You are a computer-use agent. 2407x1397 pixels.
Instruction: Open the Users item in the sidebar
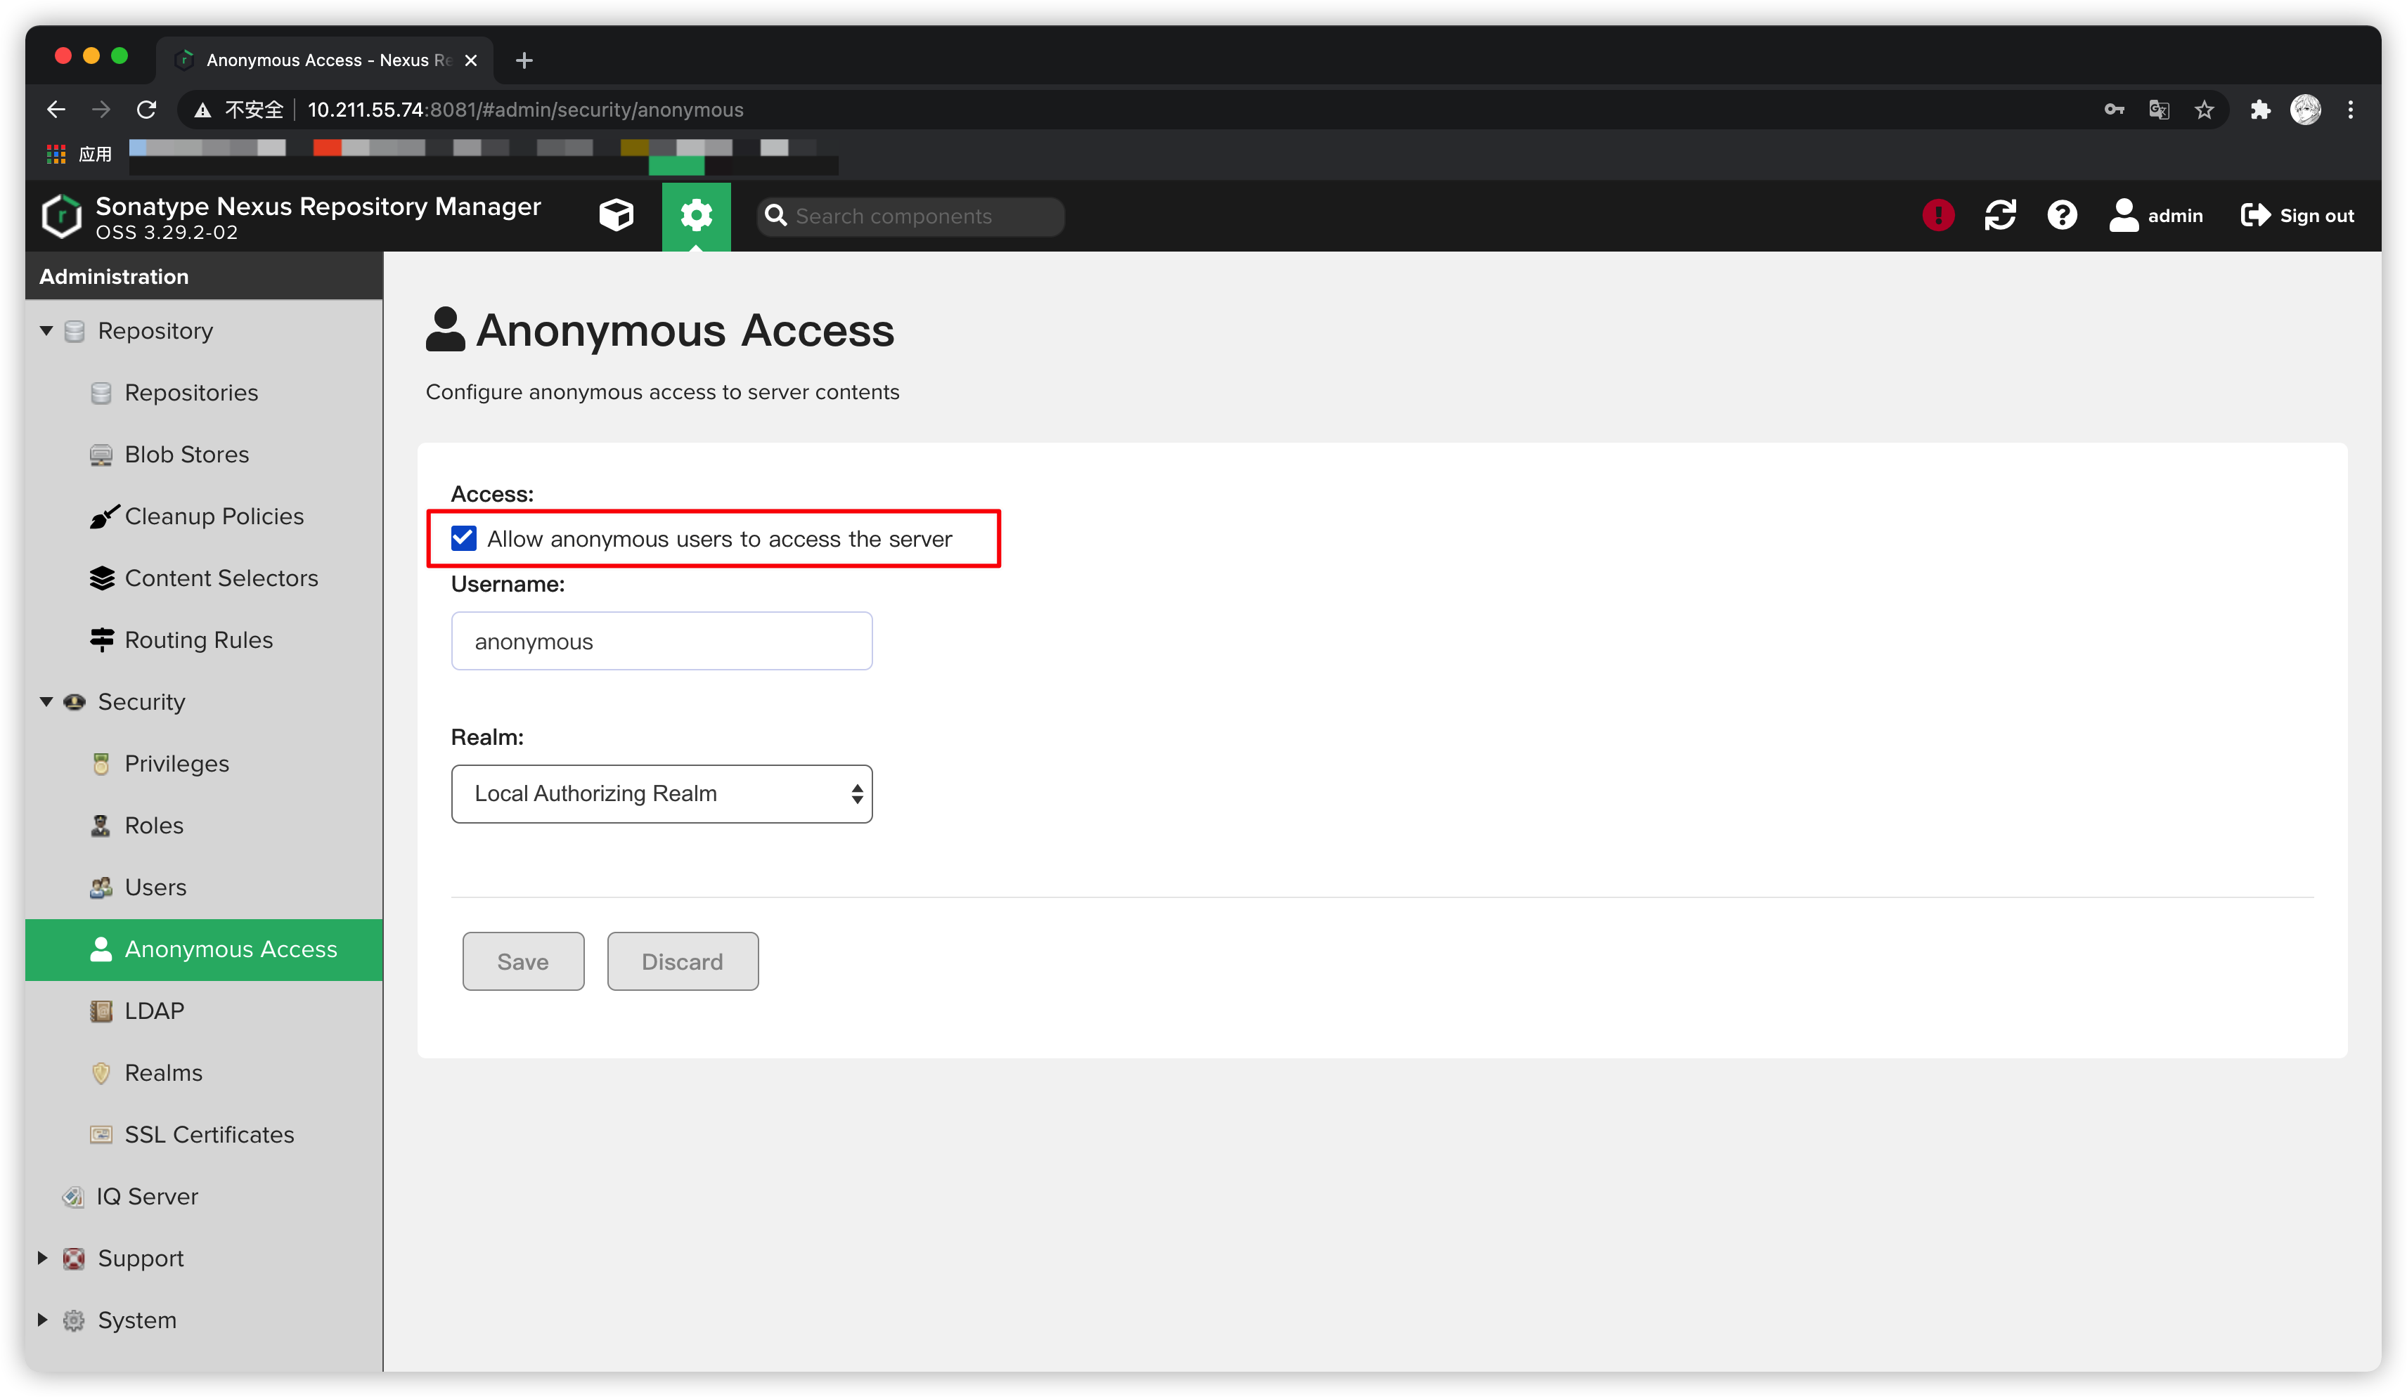click(x=155, y=887)
